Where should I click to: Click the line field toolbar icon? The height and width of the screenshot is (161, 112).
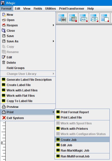[x=73, y=18]
